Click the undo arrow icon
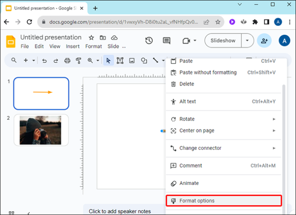This screenshot has width=296, height=215. 44,61
